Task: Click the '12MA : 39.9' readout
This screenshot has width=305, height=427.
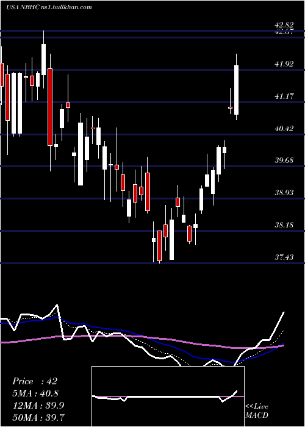Action: 38,406
